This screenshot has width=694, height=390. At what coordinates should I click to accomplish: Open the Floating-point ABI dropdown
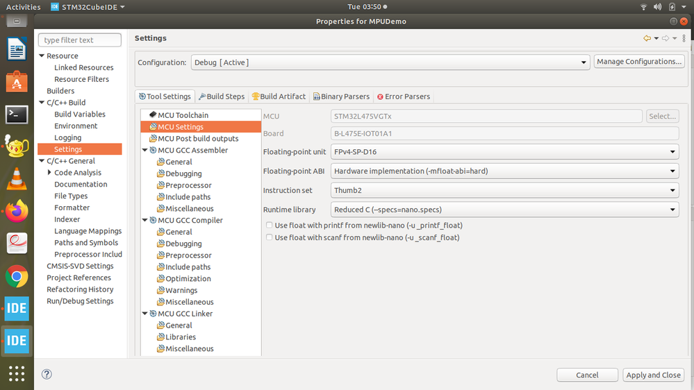coord(504,171)
